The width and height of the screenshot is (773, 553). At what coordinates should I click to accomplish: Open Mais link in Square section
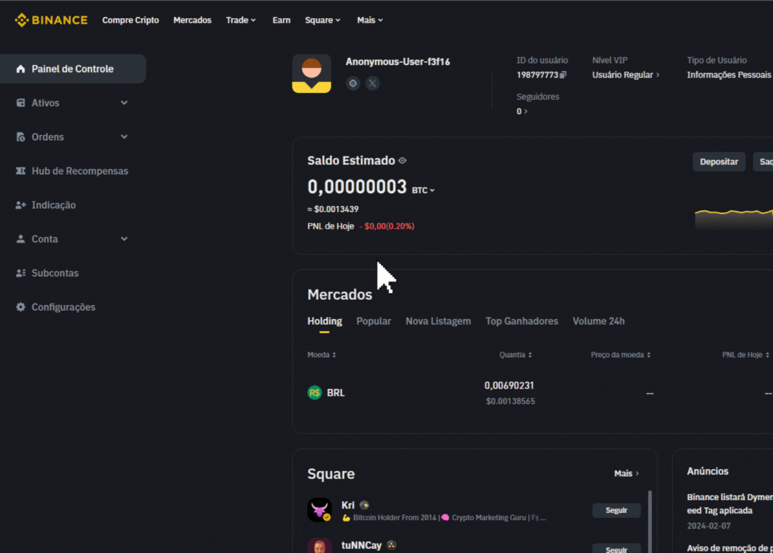click(627, 473)
